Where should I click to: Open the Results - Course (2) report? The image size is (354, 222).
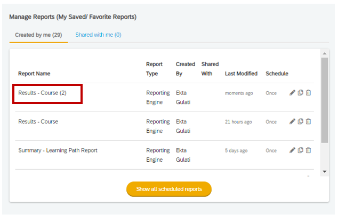click(x=42, y=93)
